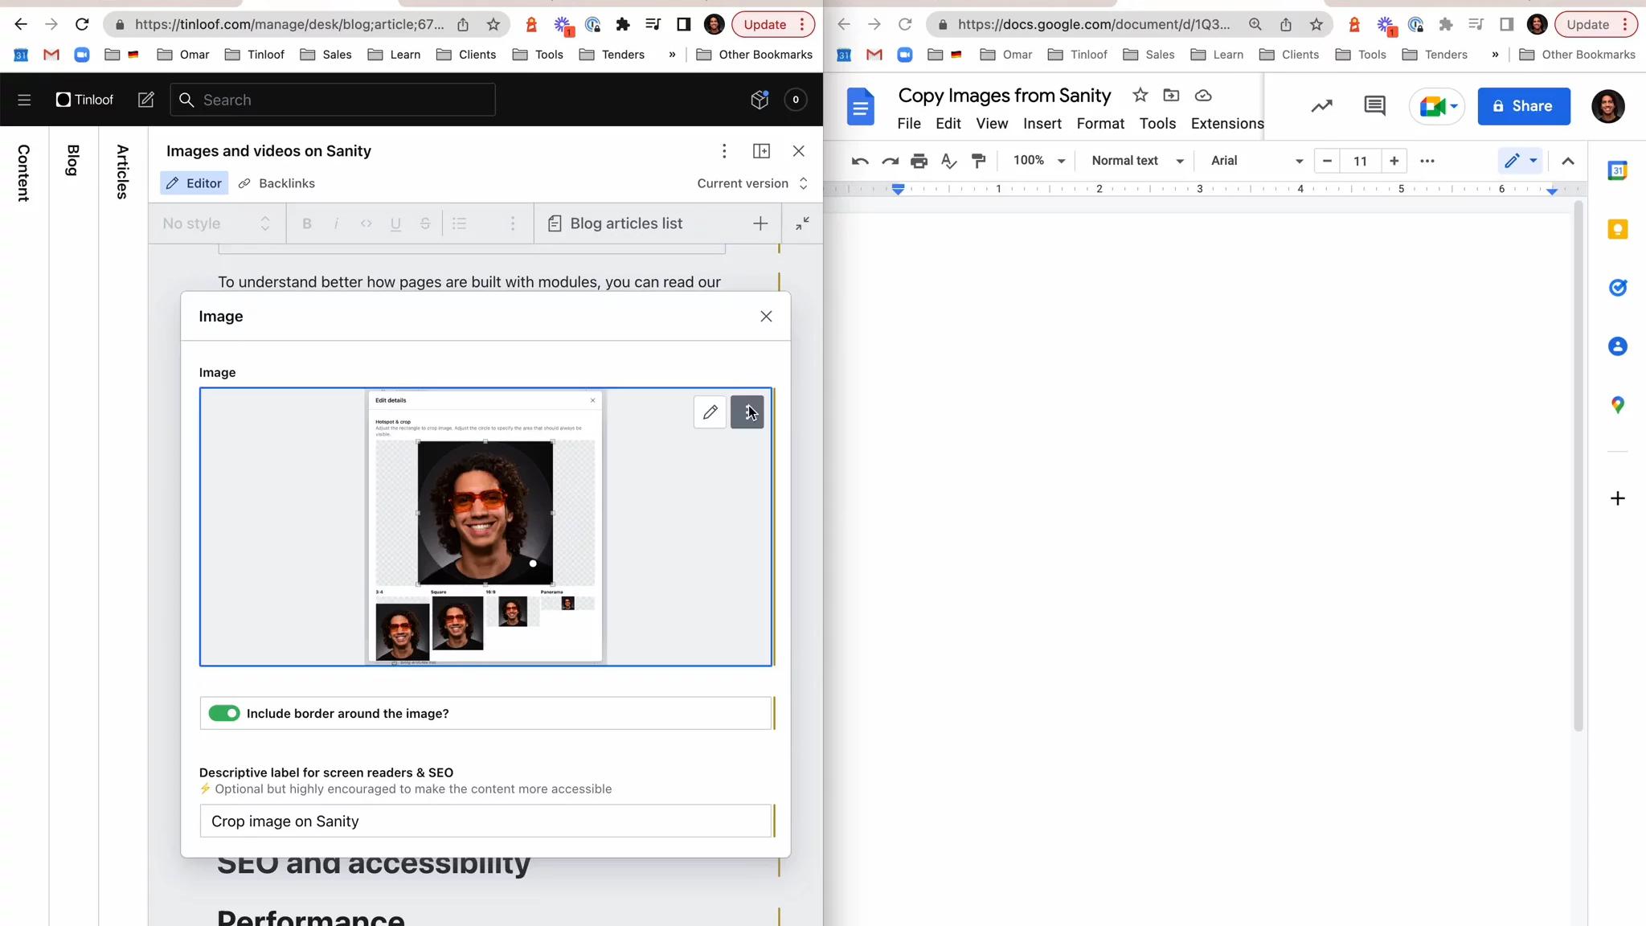Click the blue Share button
This screenshot has height=926, width=1646.
[x=1523, y=106]
